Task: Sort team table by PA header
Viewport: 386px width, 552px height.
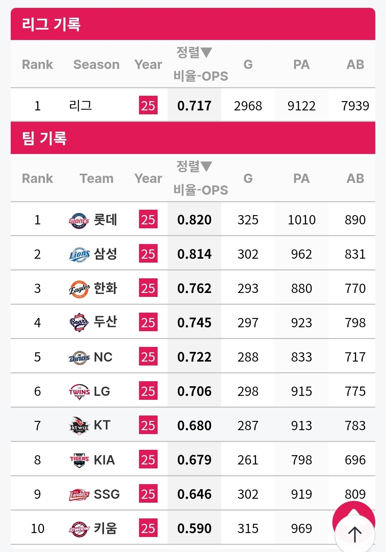Action: (301, 178)
